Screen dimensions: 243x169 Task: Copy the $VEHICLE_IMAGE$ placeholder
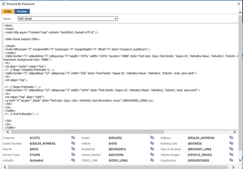click(231, 155)
